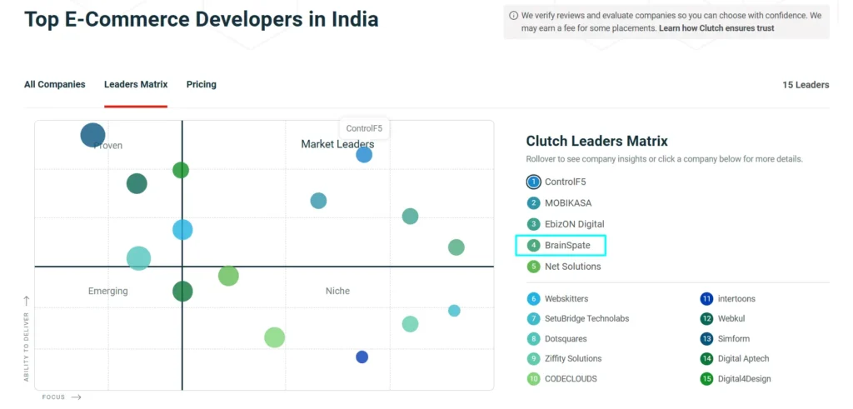The image size is (853, 409).
Task: Click the 'Niche' quadrant label
Action: pyautogui.click(x=337, y=291)
